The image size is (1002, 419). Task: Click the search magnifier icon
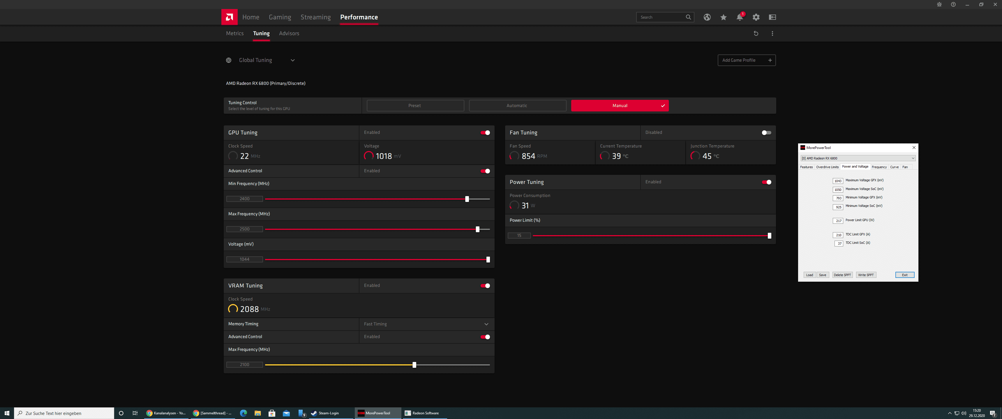pyautogui.click(x=688, y=17)
